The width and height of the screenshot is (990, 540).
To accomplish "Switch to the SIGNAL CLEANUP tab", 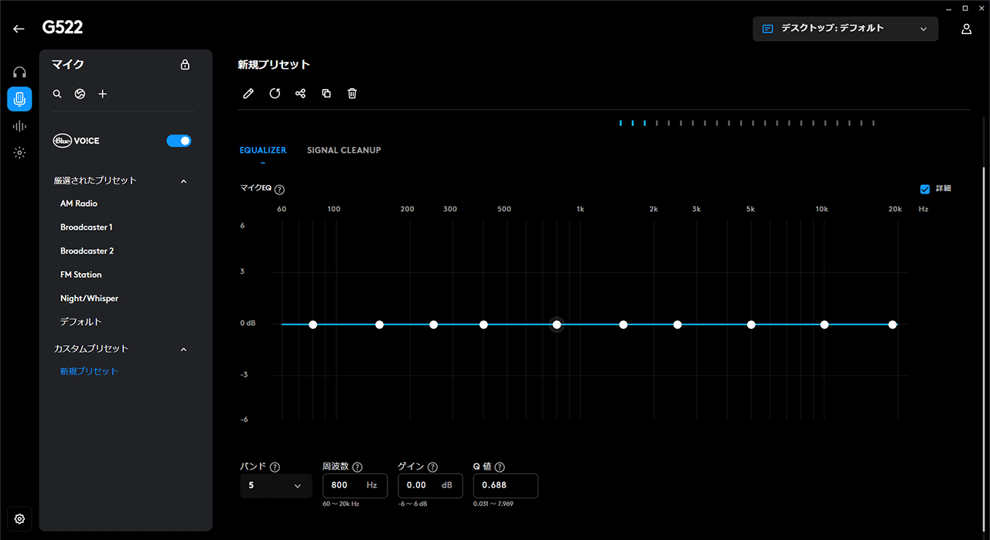I will point(343,150).
